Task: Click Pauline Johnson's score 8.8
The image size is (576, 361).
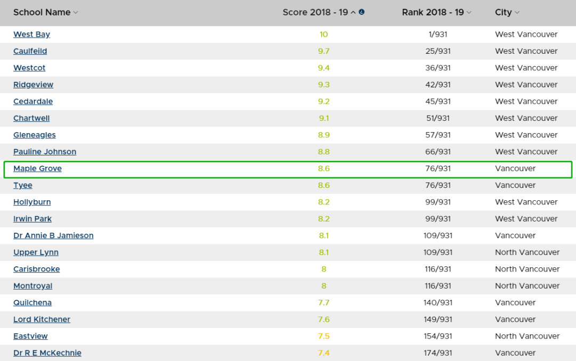Action: [x=324, y=152]
